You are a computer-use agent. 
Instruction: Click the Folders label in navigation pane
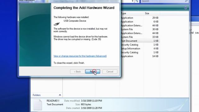point(37,95)
